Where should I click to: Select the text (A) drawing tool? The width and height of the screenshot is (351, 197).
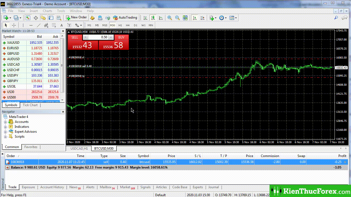tap(61, 25)
